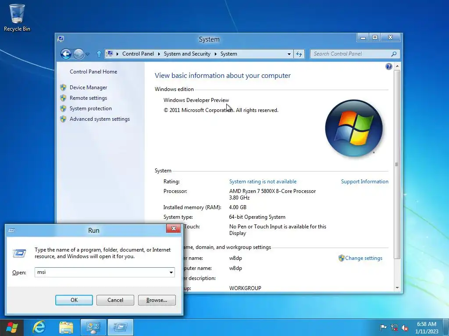Open address bar history dropdown
Screen dimensions: 449x336
click(289, 54)
